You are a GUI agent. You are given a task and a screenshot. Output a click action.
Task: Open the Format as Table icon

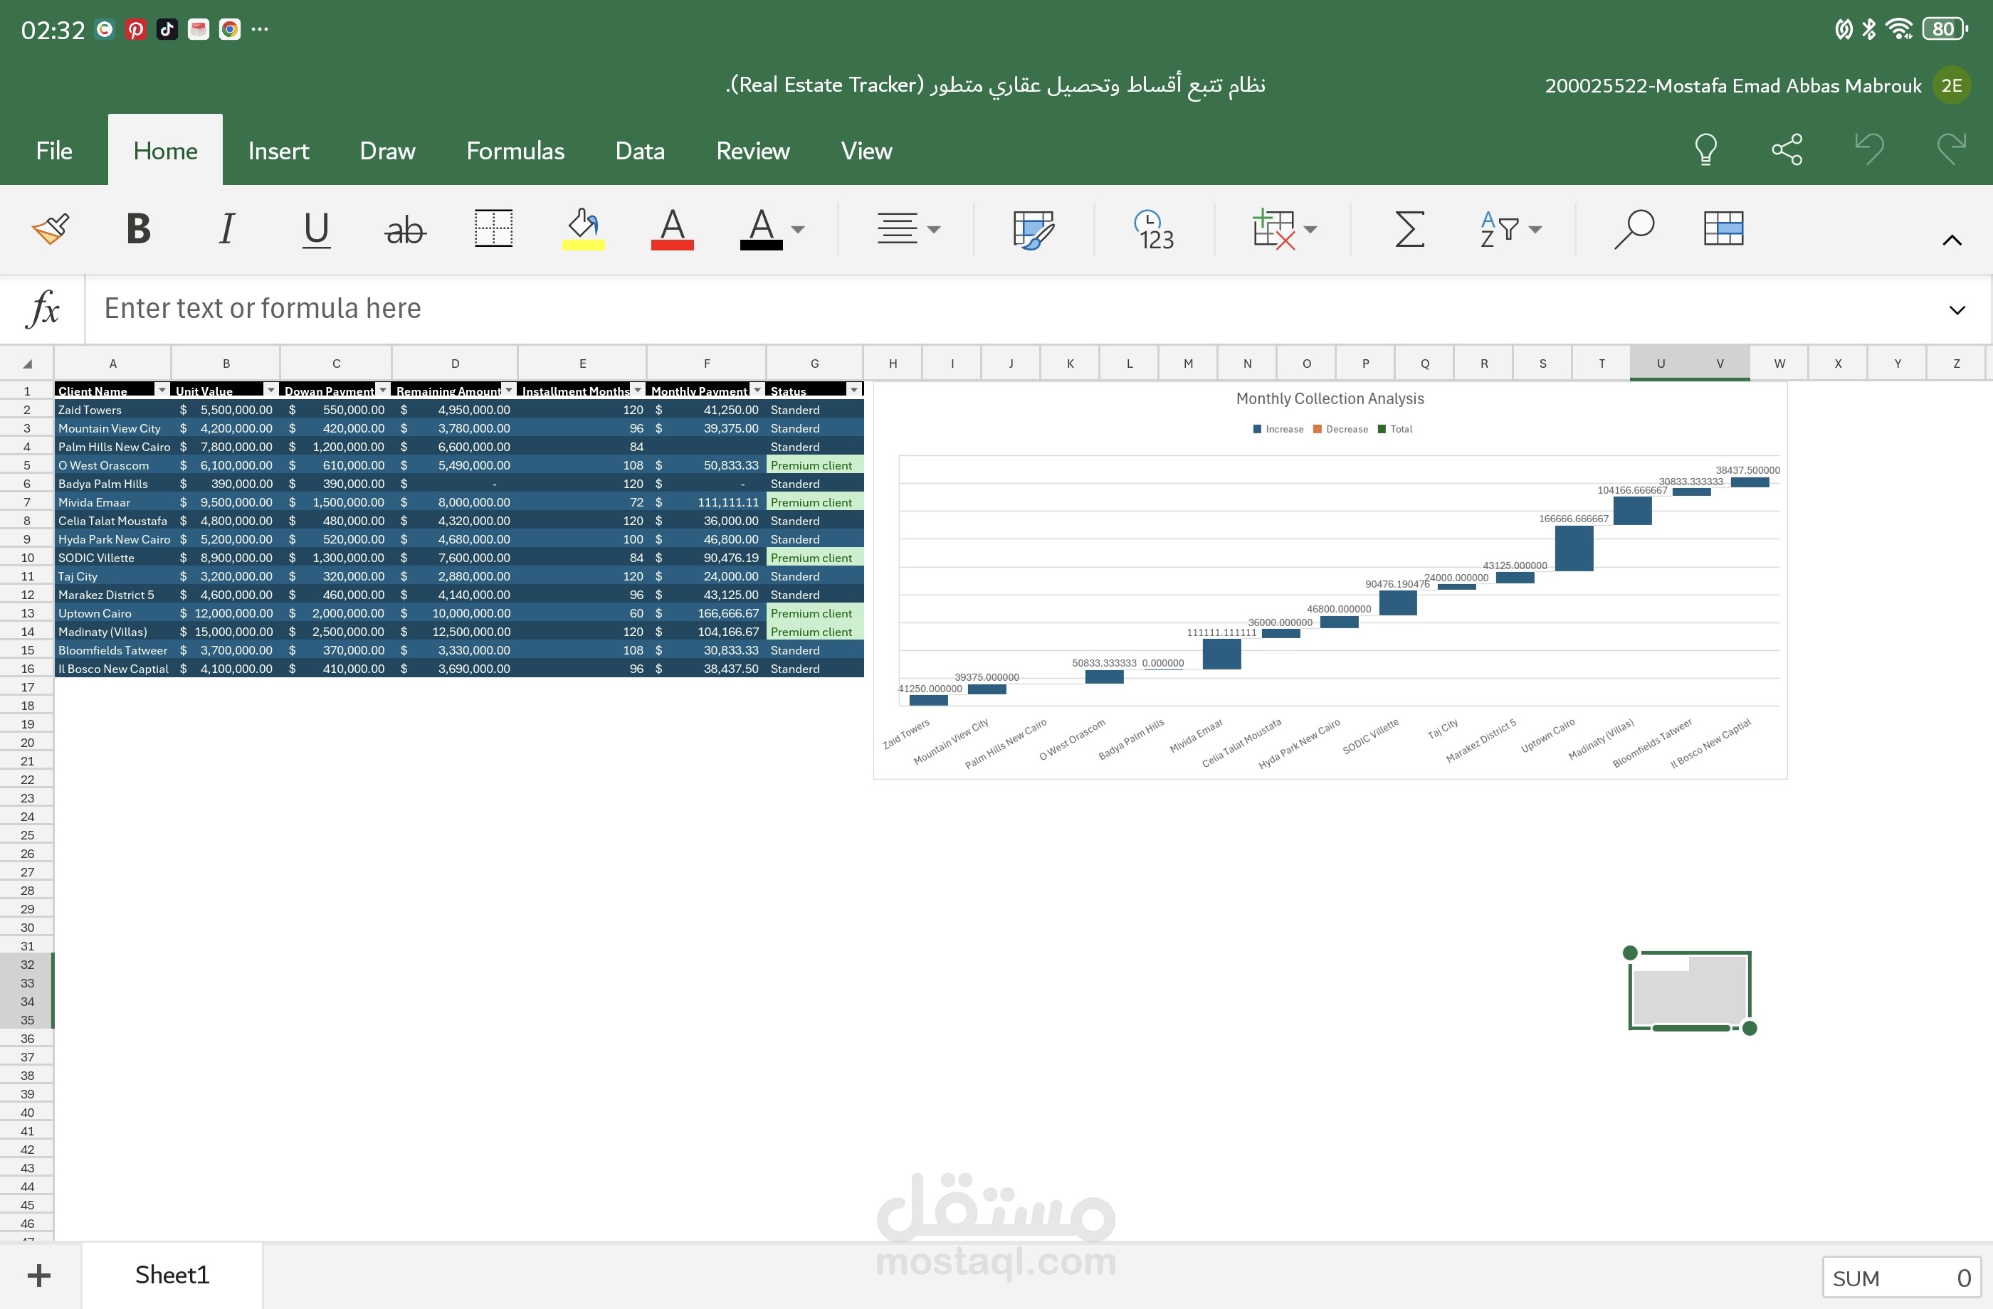pos(1723,228)
